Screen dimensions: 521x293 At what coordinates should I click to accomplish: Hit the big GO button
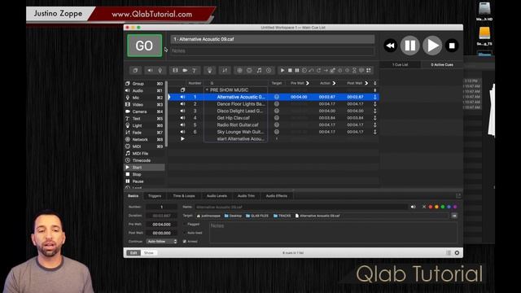tap(144, 46)
